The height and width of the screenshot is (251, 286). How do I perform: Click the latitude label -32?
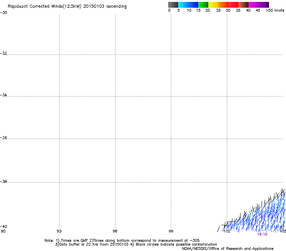coord(3,53)
